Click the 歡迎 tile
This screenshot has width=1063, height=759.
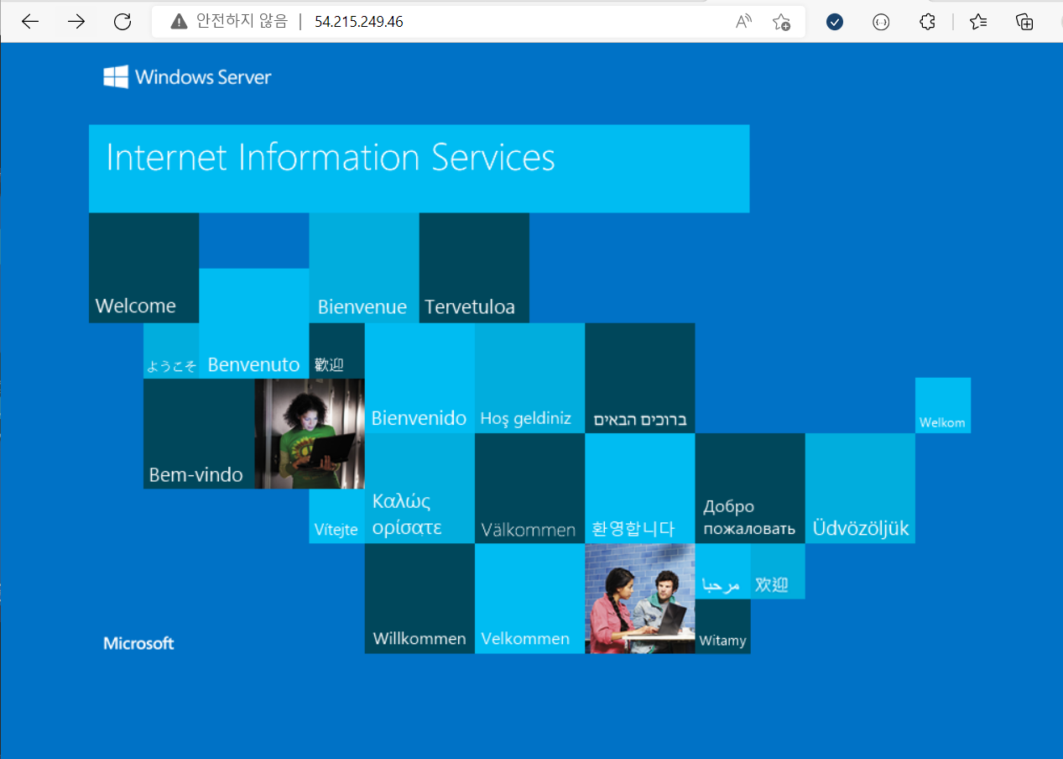[x=336, y=351]
